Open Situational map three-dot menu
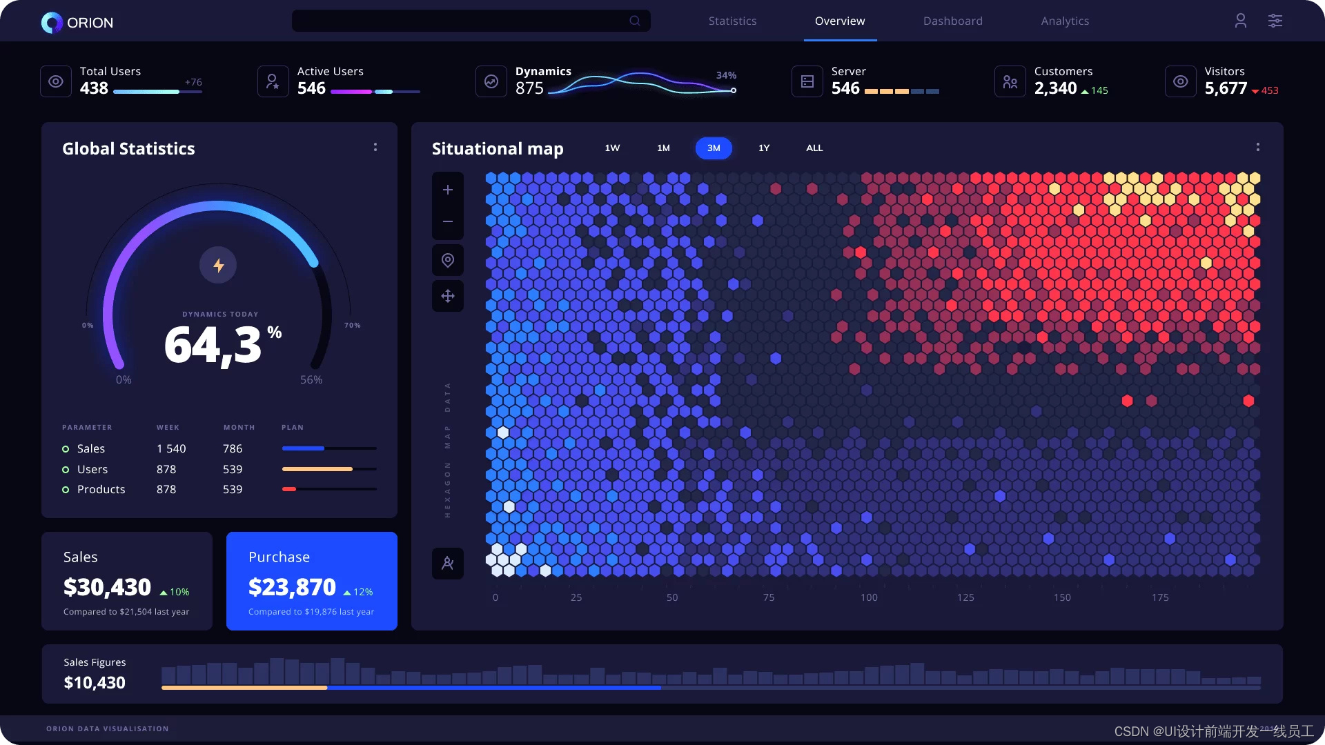Screen dimensions: 1325x745 pyautogui.click(x=1258, y=147)
